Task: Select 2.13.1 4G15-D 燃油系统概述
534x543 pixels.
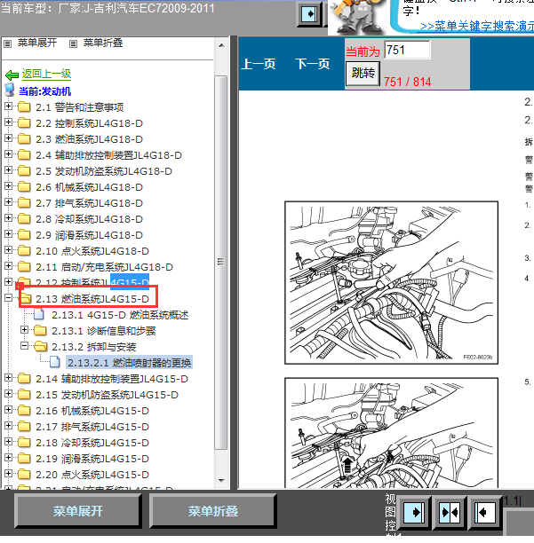Action: [120, 315]
